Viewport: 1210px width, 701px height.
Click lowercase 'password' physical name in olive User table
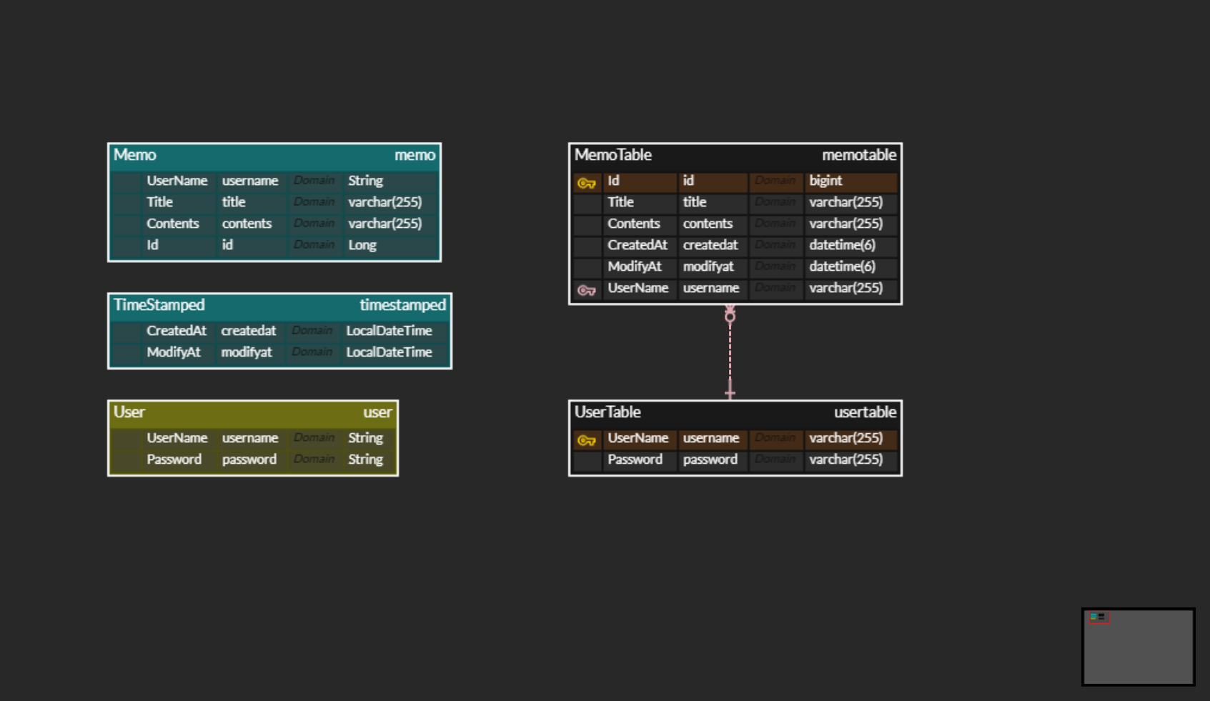(249, 459)
